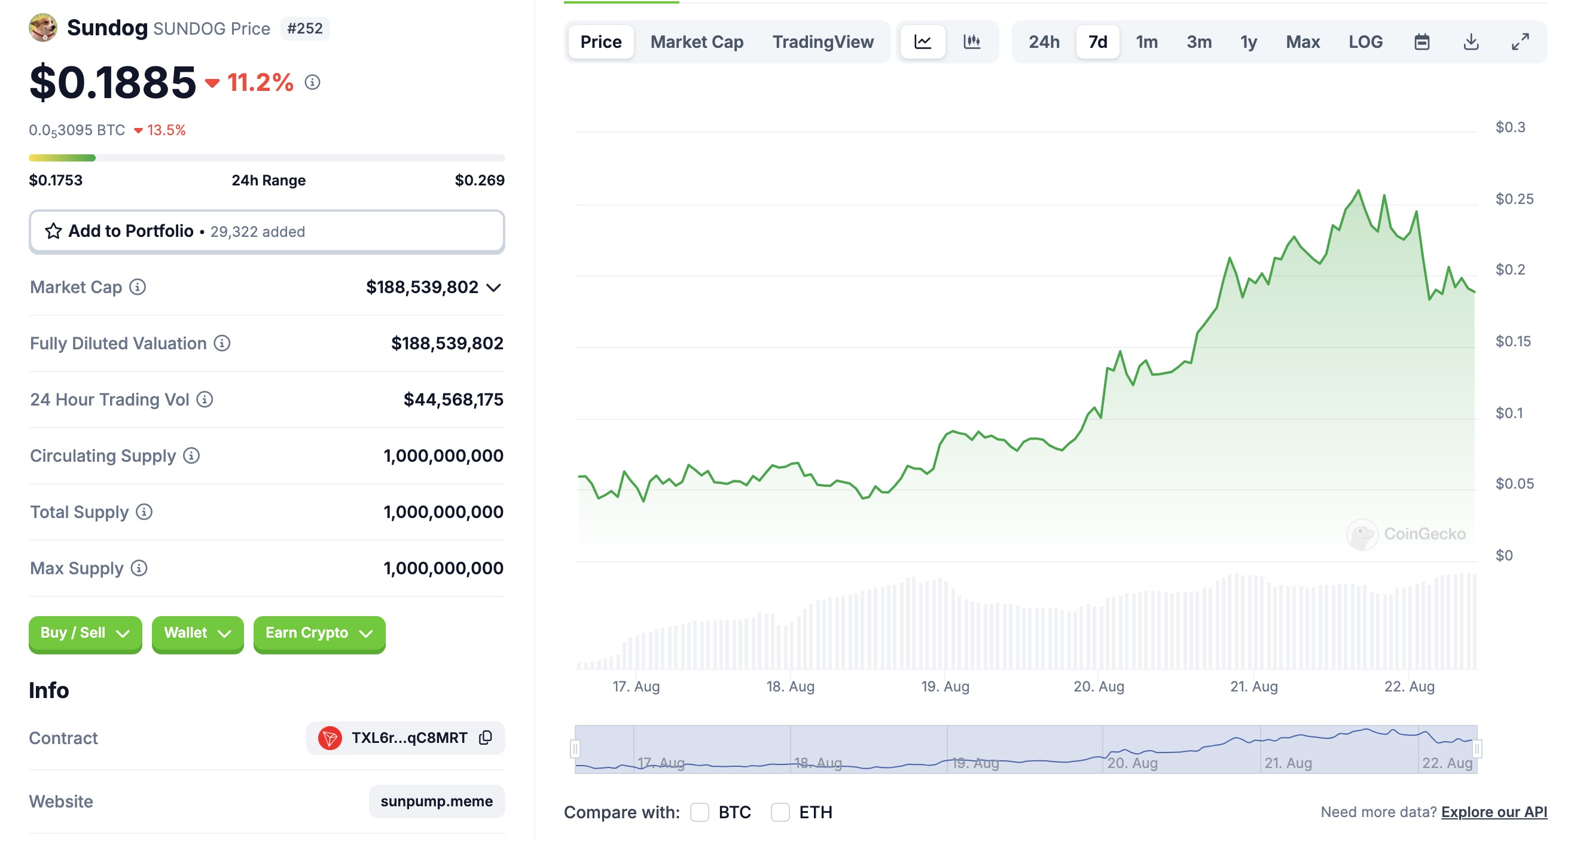Viewport: 1580px width, 841px height.
Task: Copy the contract address
Action: [486, 738]
